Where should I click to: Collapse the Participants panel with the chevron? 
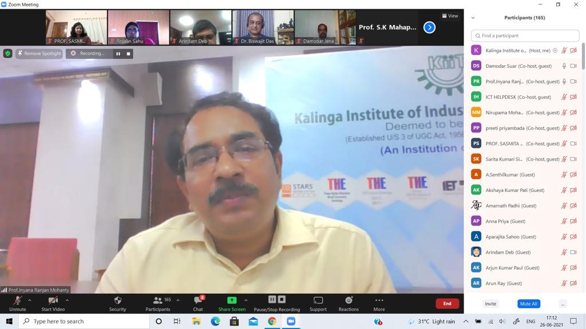point(473,18)
